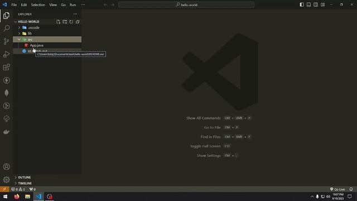Click the EXPLORER panel title
This screenshot has height=201, width=357.
pyautogui.click(x=25, y=14)
